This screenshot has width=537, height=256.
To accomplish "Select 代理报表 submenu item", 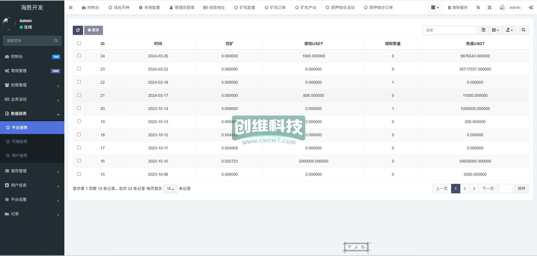I will (x=32, y=142).
